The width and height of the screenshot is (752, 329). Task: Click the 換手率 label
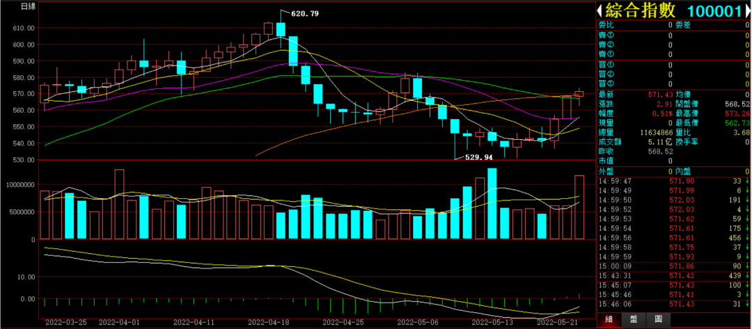tap(687, 142)
